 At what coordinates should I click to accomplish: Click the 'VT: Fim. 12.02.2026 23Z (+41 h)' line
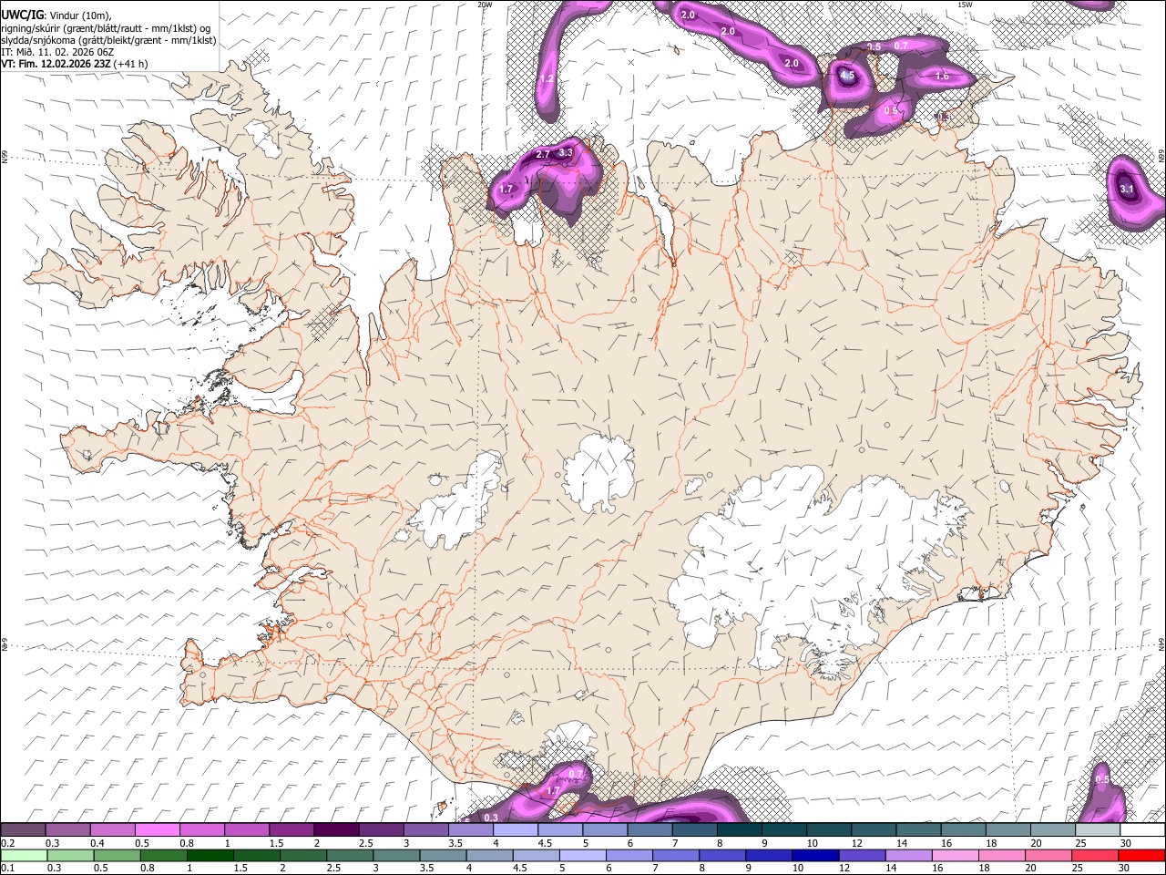pos(75,64)
